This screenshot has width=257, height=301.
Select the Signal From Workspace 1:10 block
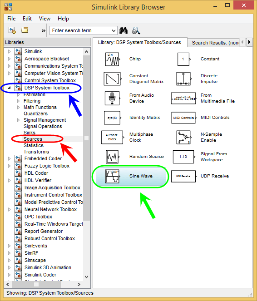coord(184,157)
